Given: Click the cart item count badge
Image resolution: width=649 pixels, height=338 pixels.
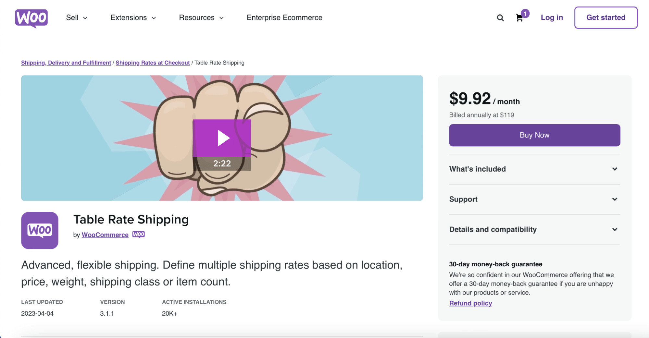Looking at the screenshot, I should pyautogui.click(x=525, y=14).
